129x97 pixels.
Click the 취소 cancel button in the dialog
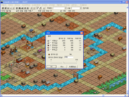point(62,67)
